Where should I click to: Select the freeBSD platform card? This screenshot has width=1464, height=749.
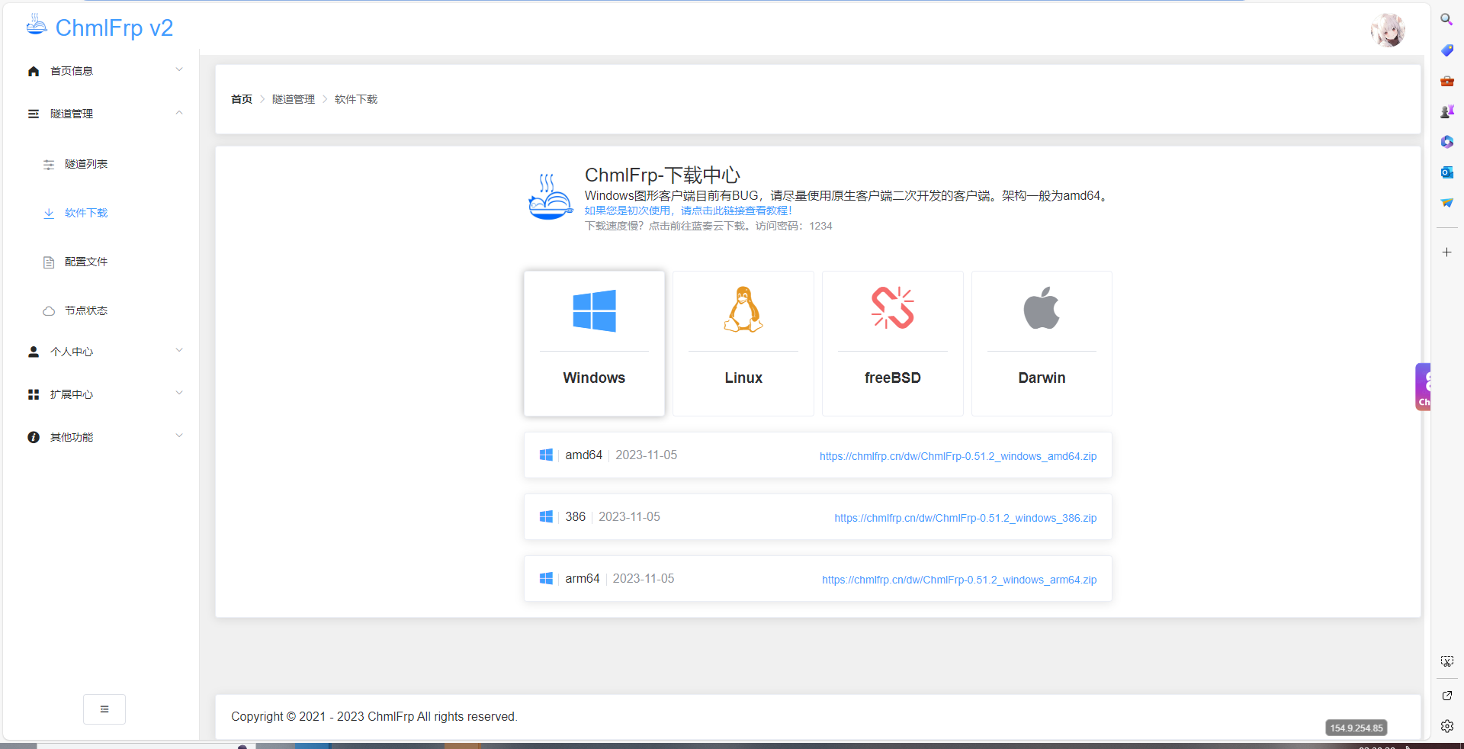pos(893,343)
